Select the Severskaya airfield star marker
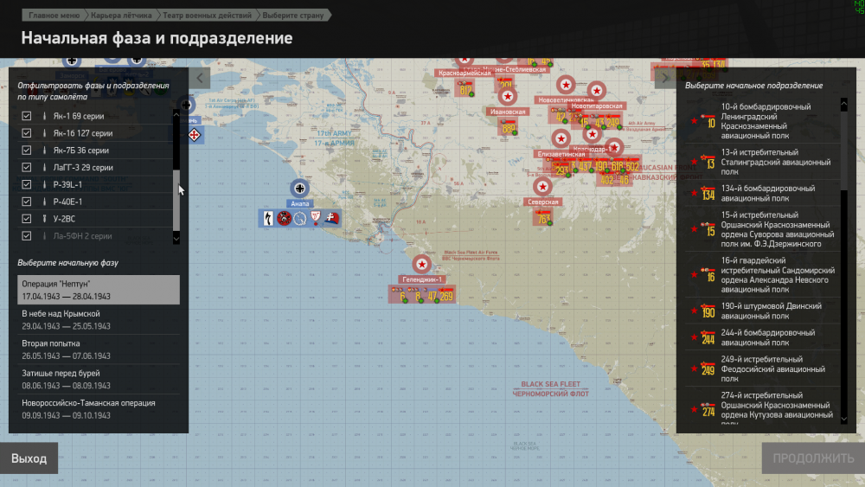Viewport: 865px width, 487px height. click(x=543, y=187)
